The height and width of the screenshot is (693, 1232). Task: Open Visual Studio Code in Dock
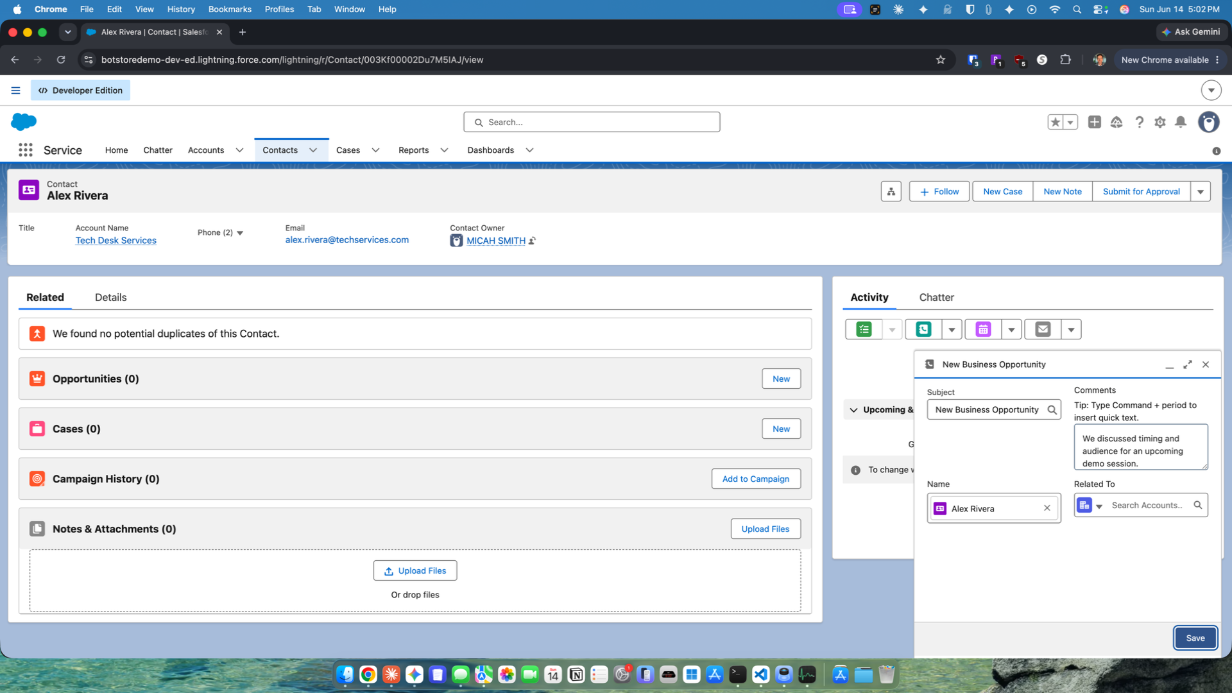761,674
